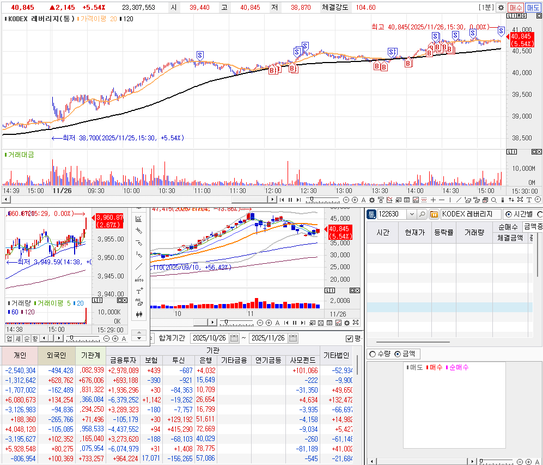Select the 시간별 radio button

point(508,214)
